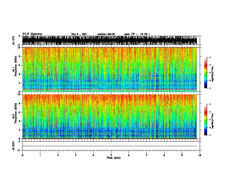Click the flat line in ch.3(V) panel
This screenshot has width=225, height=174.
pyautogui.click(x=109, y=146)
